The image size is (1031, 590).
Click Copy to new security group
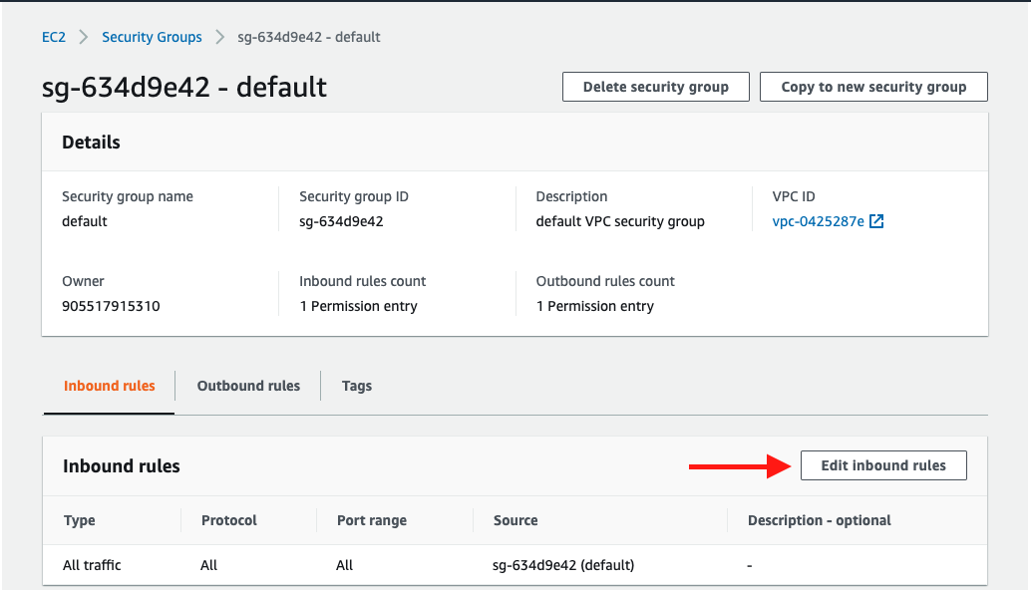(x=873, y=87)
